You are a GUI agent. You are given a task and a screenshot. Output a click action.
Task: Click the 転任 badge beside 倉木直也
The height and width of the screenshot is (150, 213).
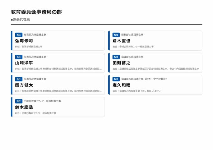pyautogui.click(x=116, y=35)
